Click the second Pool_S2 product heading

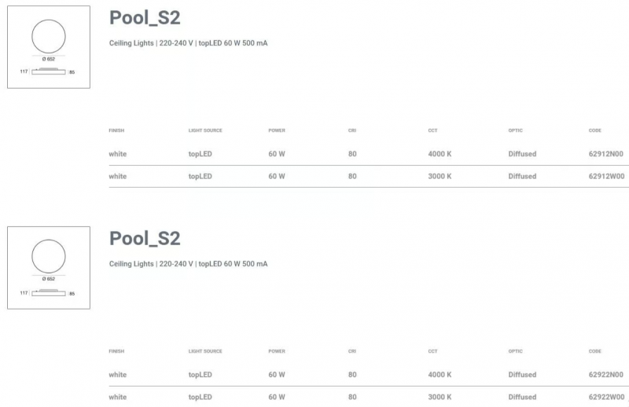(x=145, y=239)
